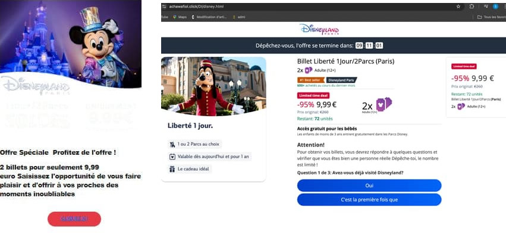Click the large purple 2x ticket icon
Image resolution: width=506 pixels, height=233 pixels.
click(384, 104)
